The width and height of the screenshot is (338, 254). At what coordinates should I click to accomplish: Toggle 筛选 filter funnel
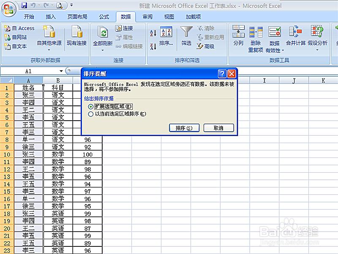(x=186, y=36)
